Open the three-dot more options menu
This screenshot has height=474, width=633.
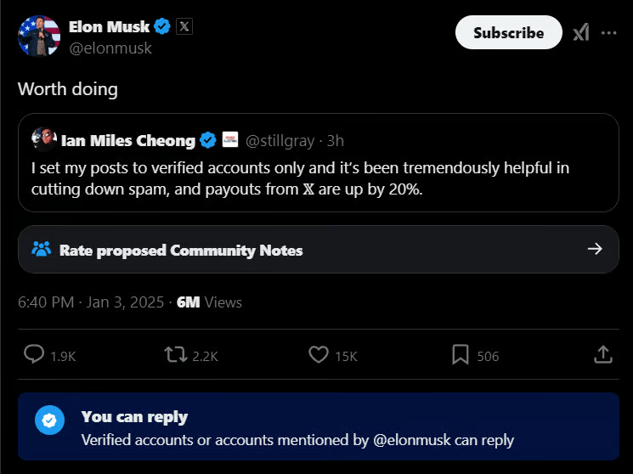click(x=609, y=33)
